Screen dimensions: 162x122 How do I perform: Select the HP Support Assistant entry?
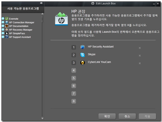(x=20, y=37)
